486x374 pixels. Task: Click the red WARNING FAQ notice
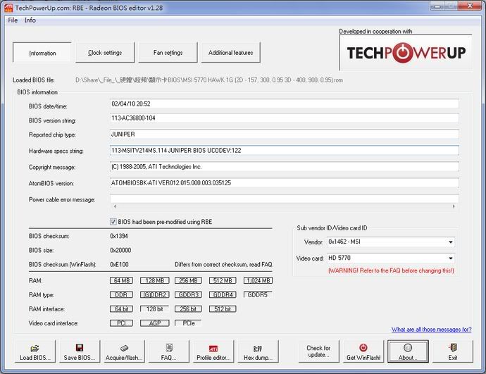(391, 270)
